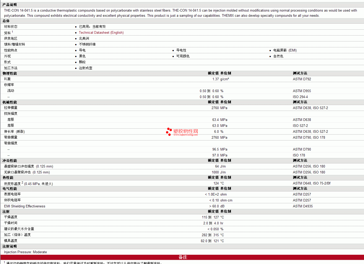Click the 表面电阻率 property label
Image resolution: width=364 pixels, height=264 pixels.
click(x=12, y=194)
